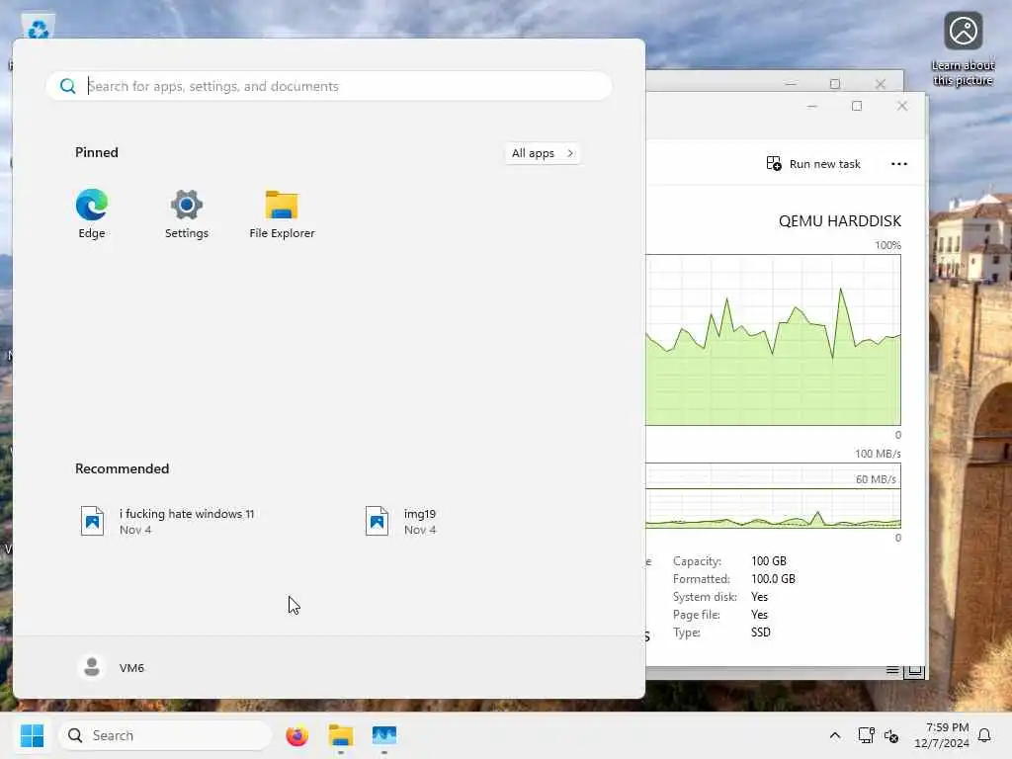Select the Formatted value '100.0 GB'

[773, 579]
